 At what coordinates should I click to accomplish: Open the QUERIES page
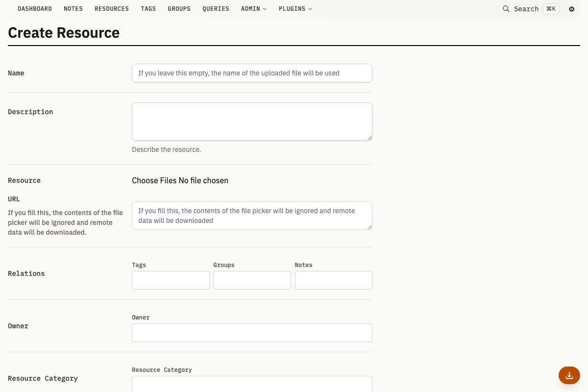click(216, 8)
